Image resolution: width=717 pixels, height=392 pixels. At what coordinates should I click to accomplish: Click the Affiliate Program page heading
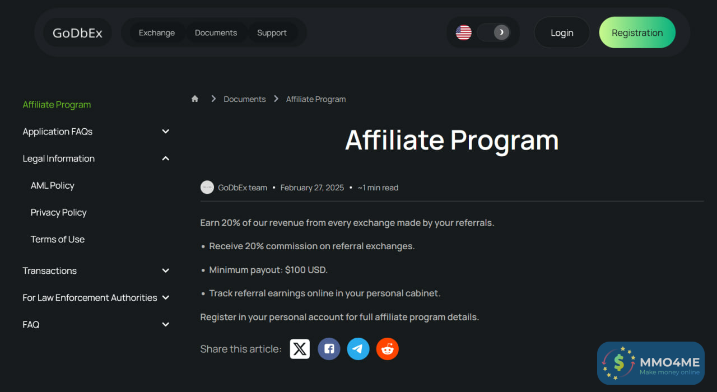click(452, 140)
